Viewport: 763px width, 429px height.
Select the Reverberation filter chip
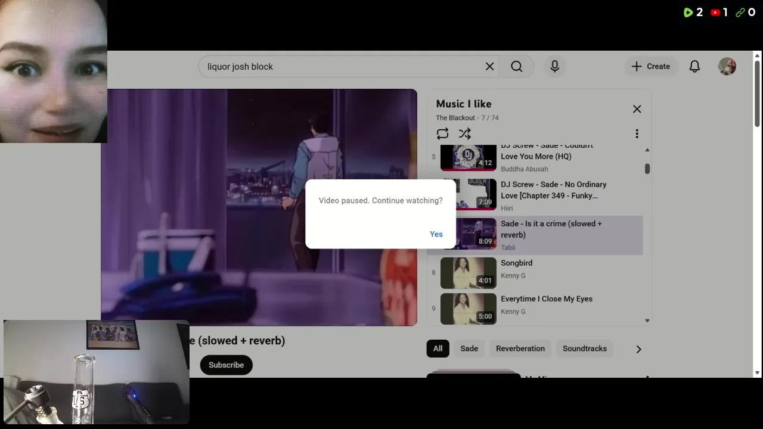pos(520,349)
